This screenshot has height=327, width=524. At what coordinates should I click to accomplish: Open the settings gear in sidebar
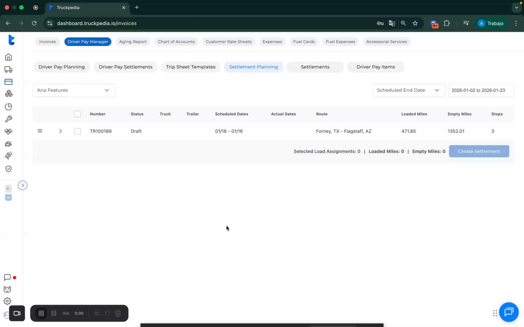coord(7,301)
